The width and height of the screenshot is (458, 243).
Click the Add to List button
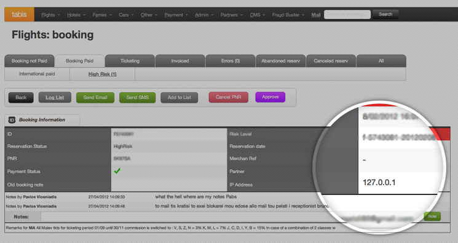tap(180, 98)
